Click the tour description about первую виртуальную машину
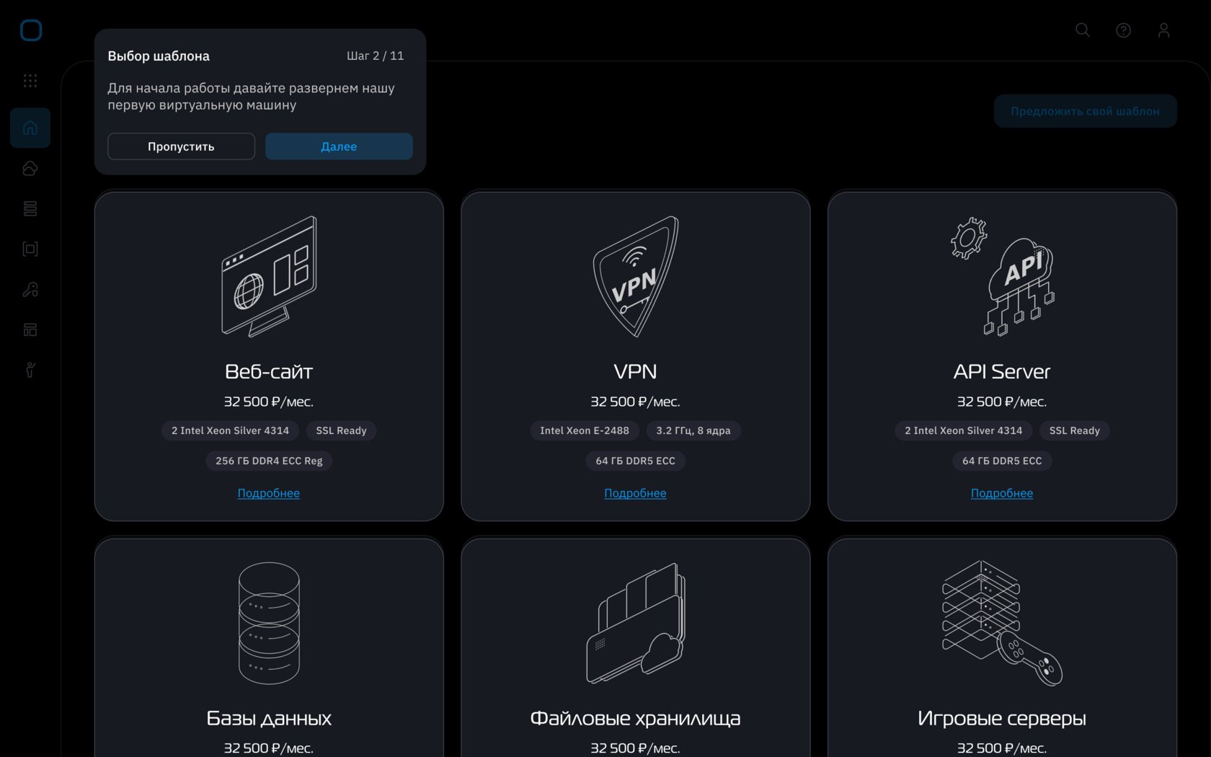1211x757 pixels. click(x=252, y=97)
